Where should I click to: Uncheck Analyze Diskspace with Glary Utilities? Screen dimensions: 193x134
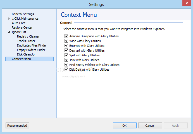[x=66, y=36]
